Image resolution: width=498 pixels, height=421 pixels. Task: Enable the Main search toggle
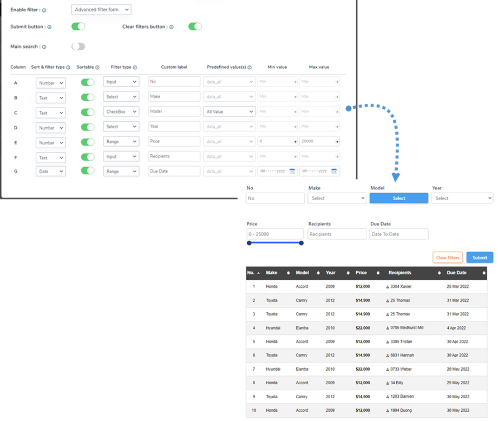pyautogui.click(x=78, y=47)
